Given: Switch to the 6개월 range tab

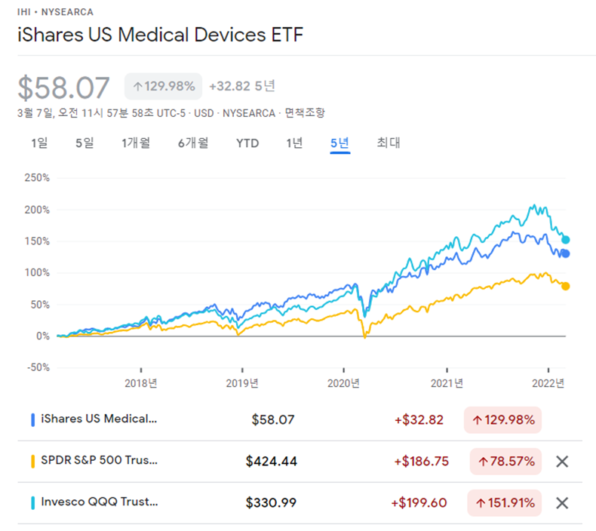Looking at the screenshot, I should point(193,143).
